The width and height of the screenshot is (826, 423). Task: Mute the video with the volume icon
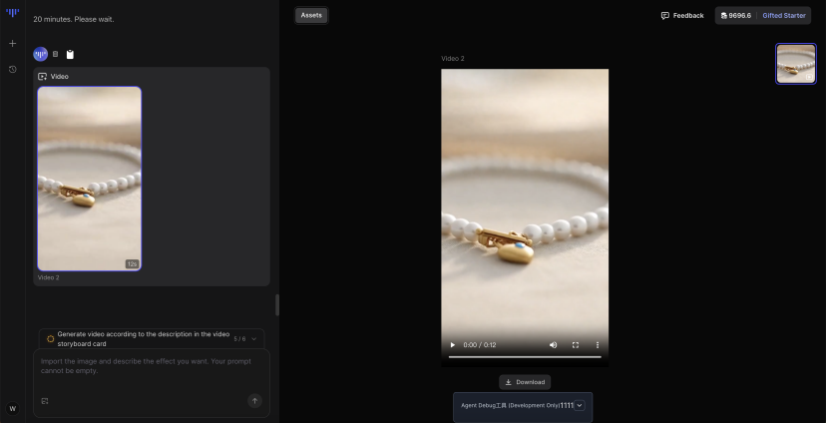tap(553, 345)
